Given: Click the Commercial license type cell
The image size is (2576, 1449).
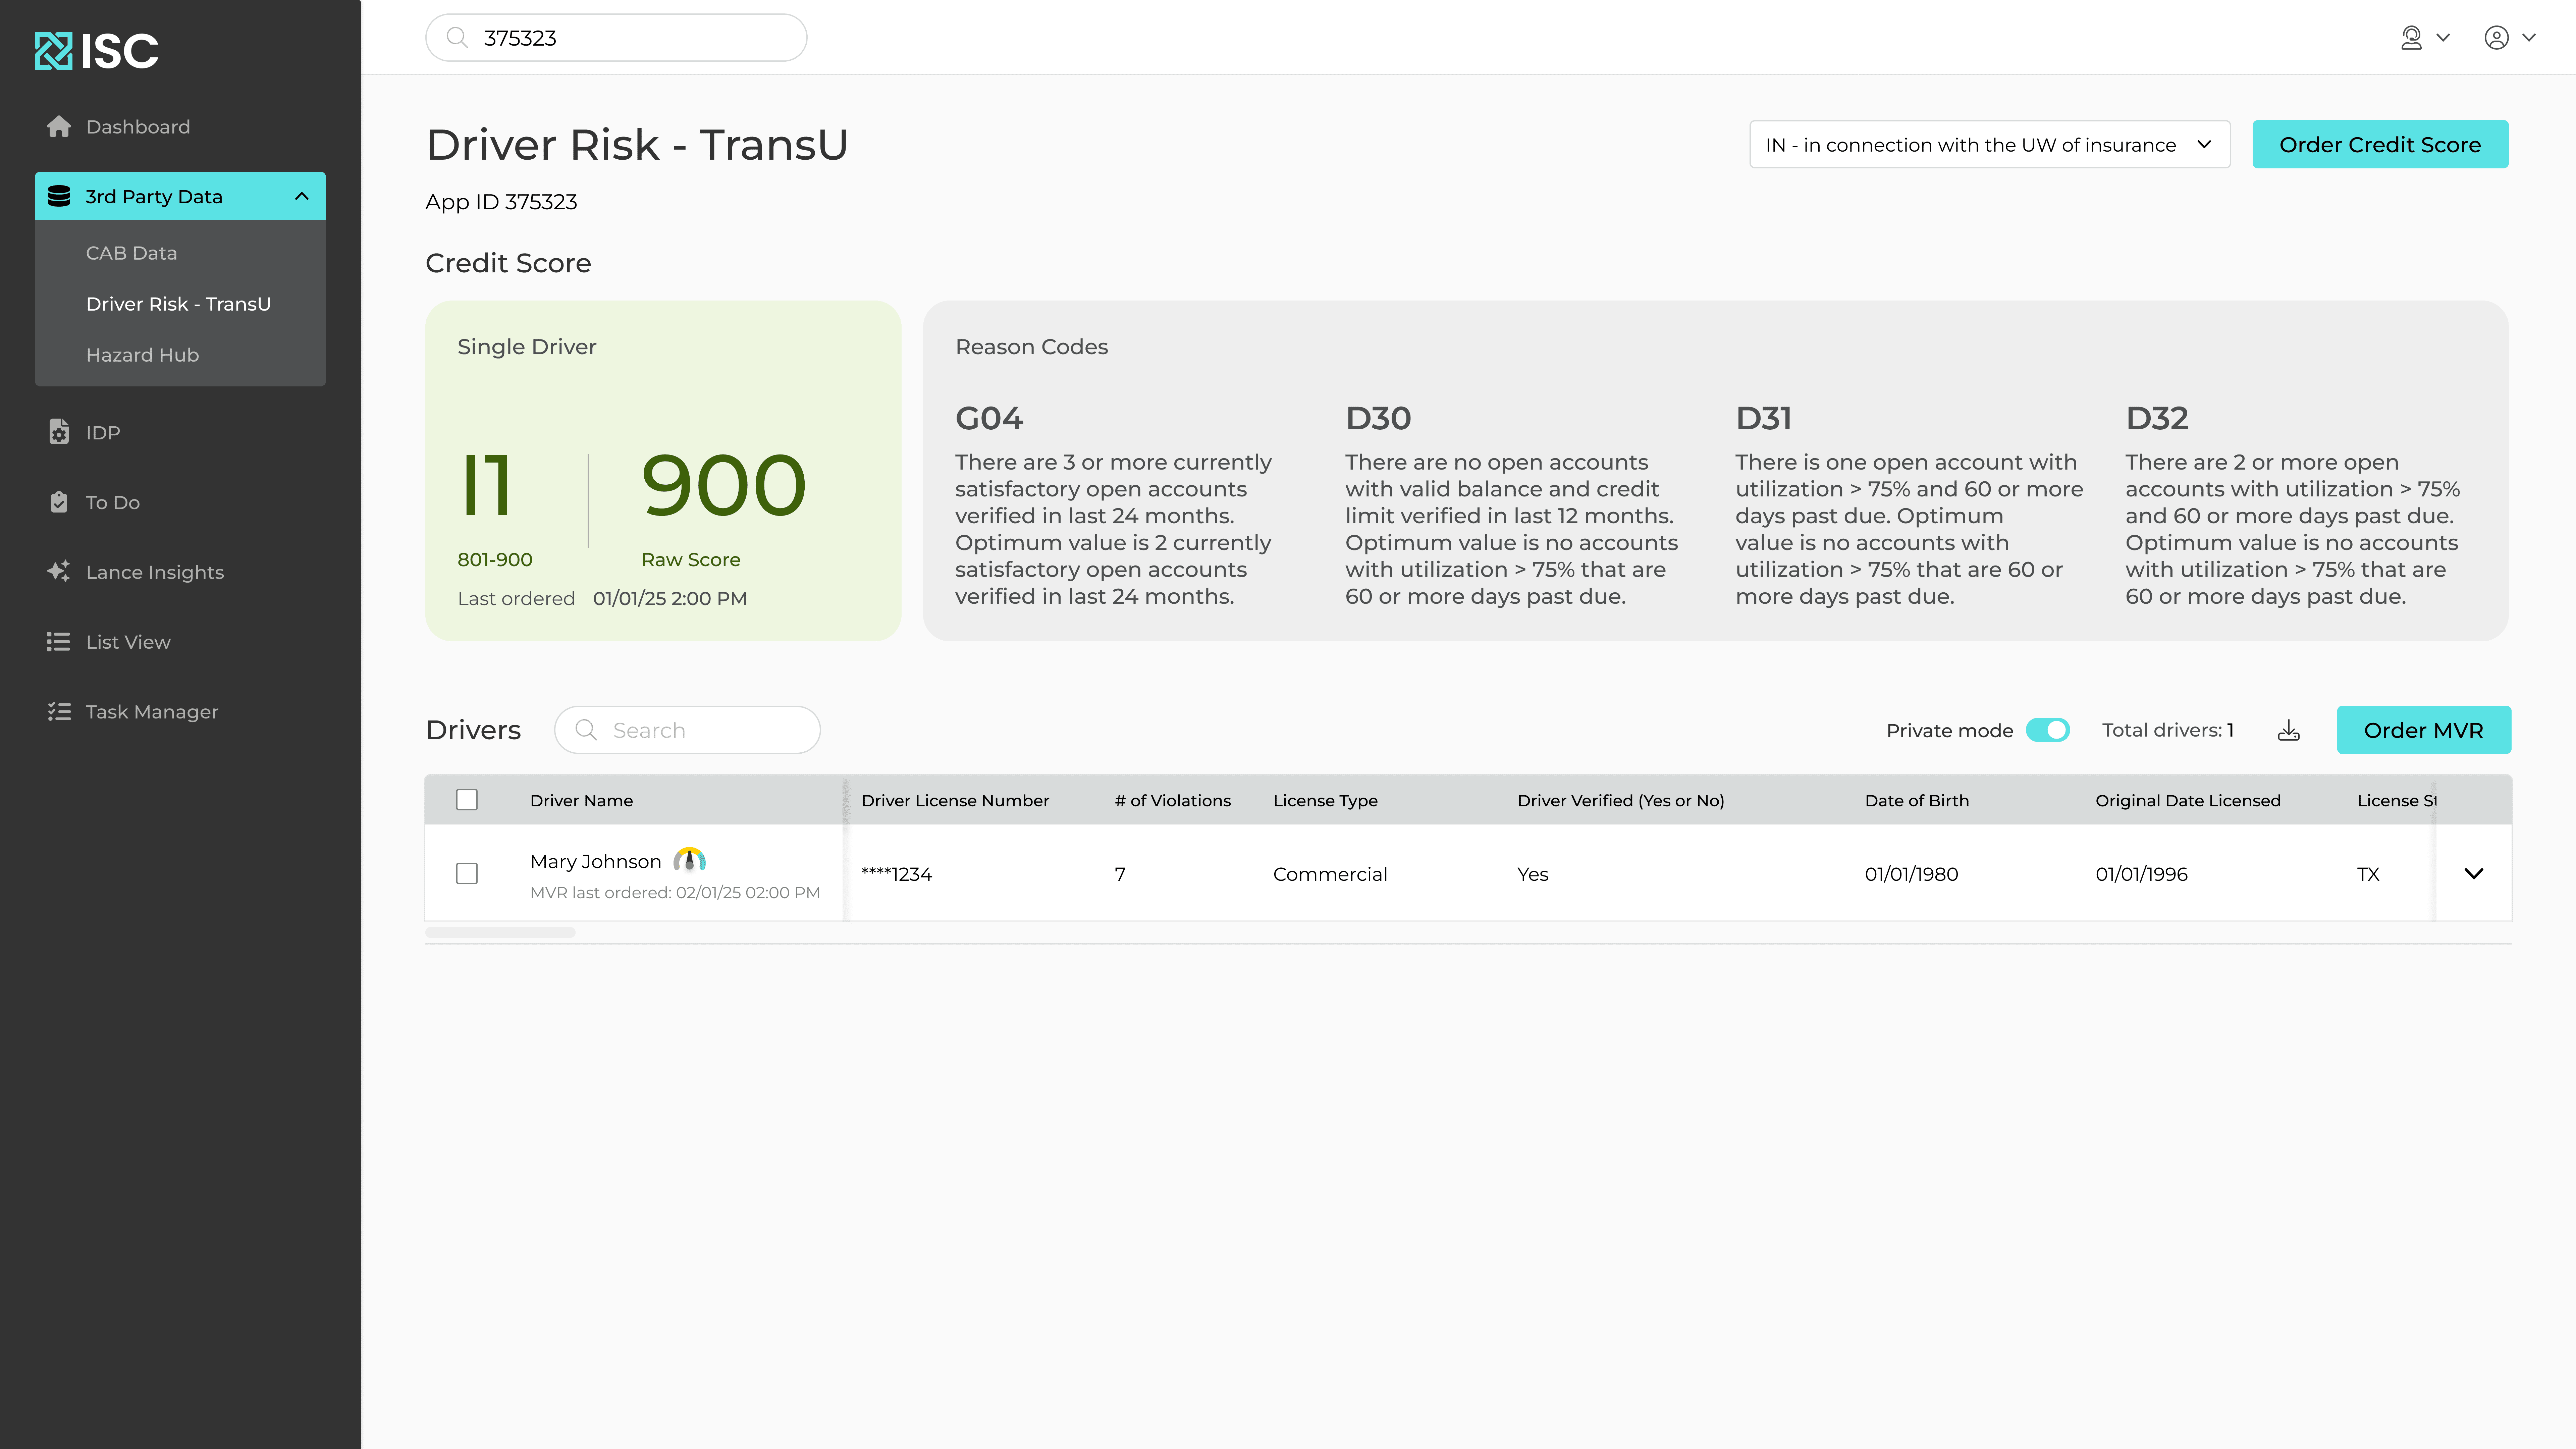Looking at the screenshot, I should 1330,874.
